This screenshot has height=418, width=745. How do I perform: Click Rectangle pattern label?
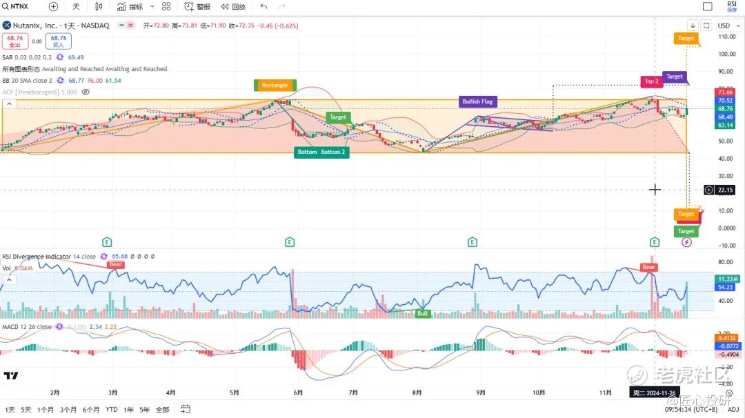275,85
